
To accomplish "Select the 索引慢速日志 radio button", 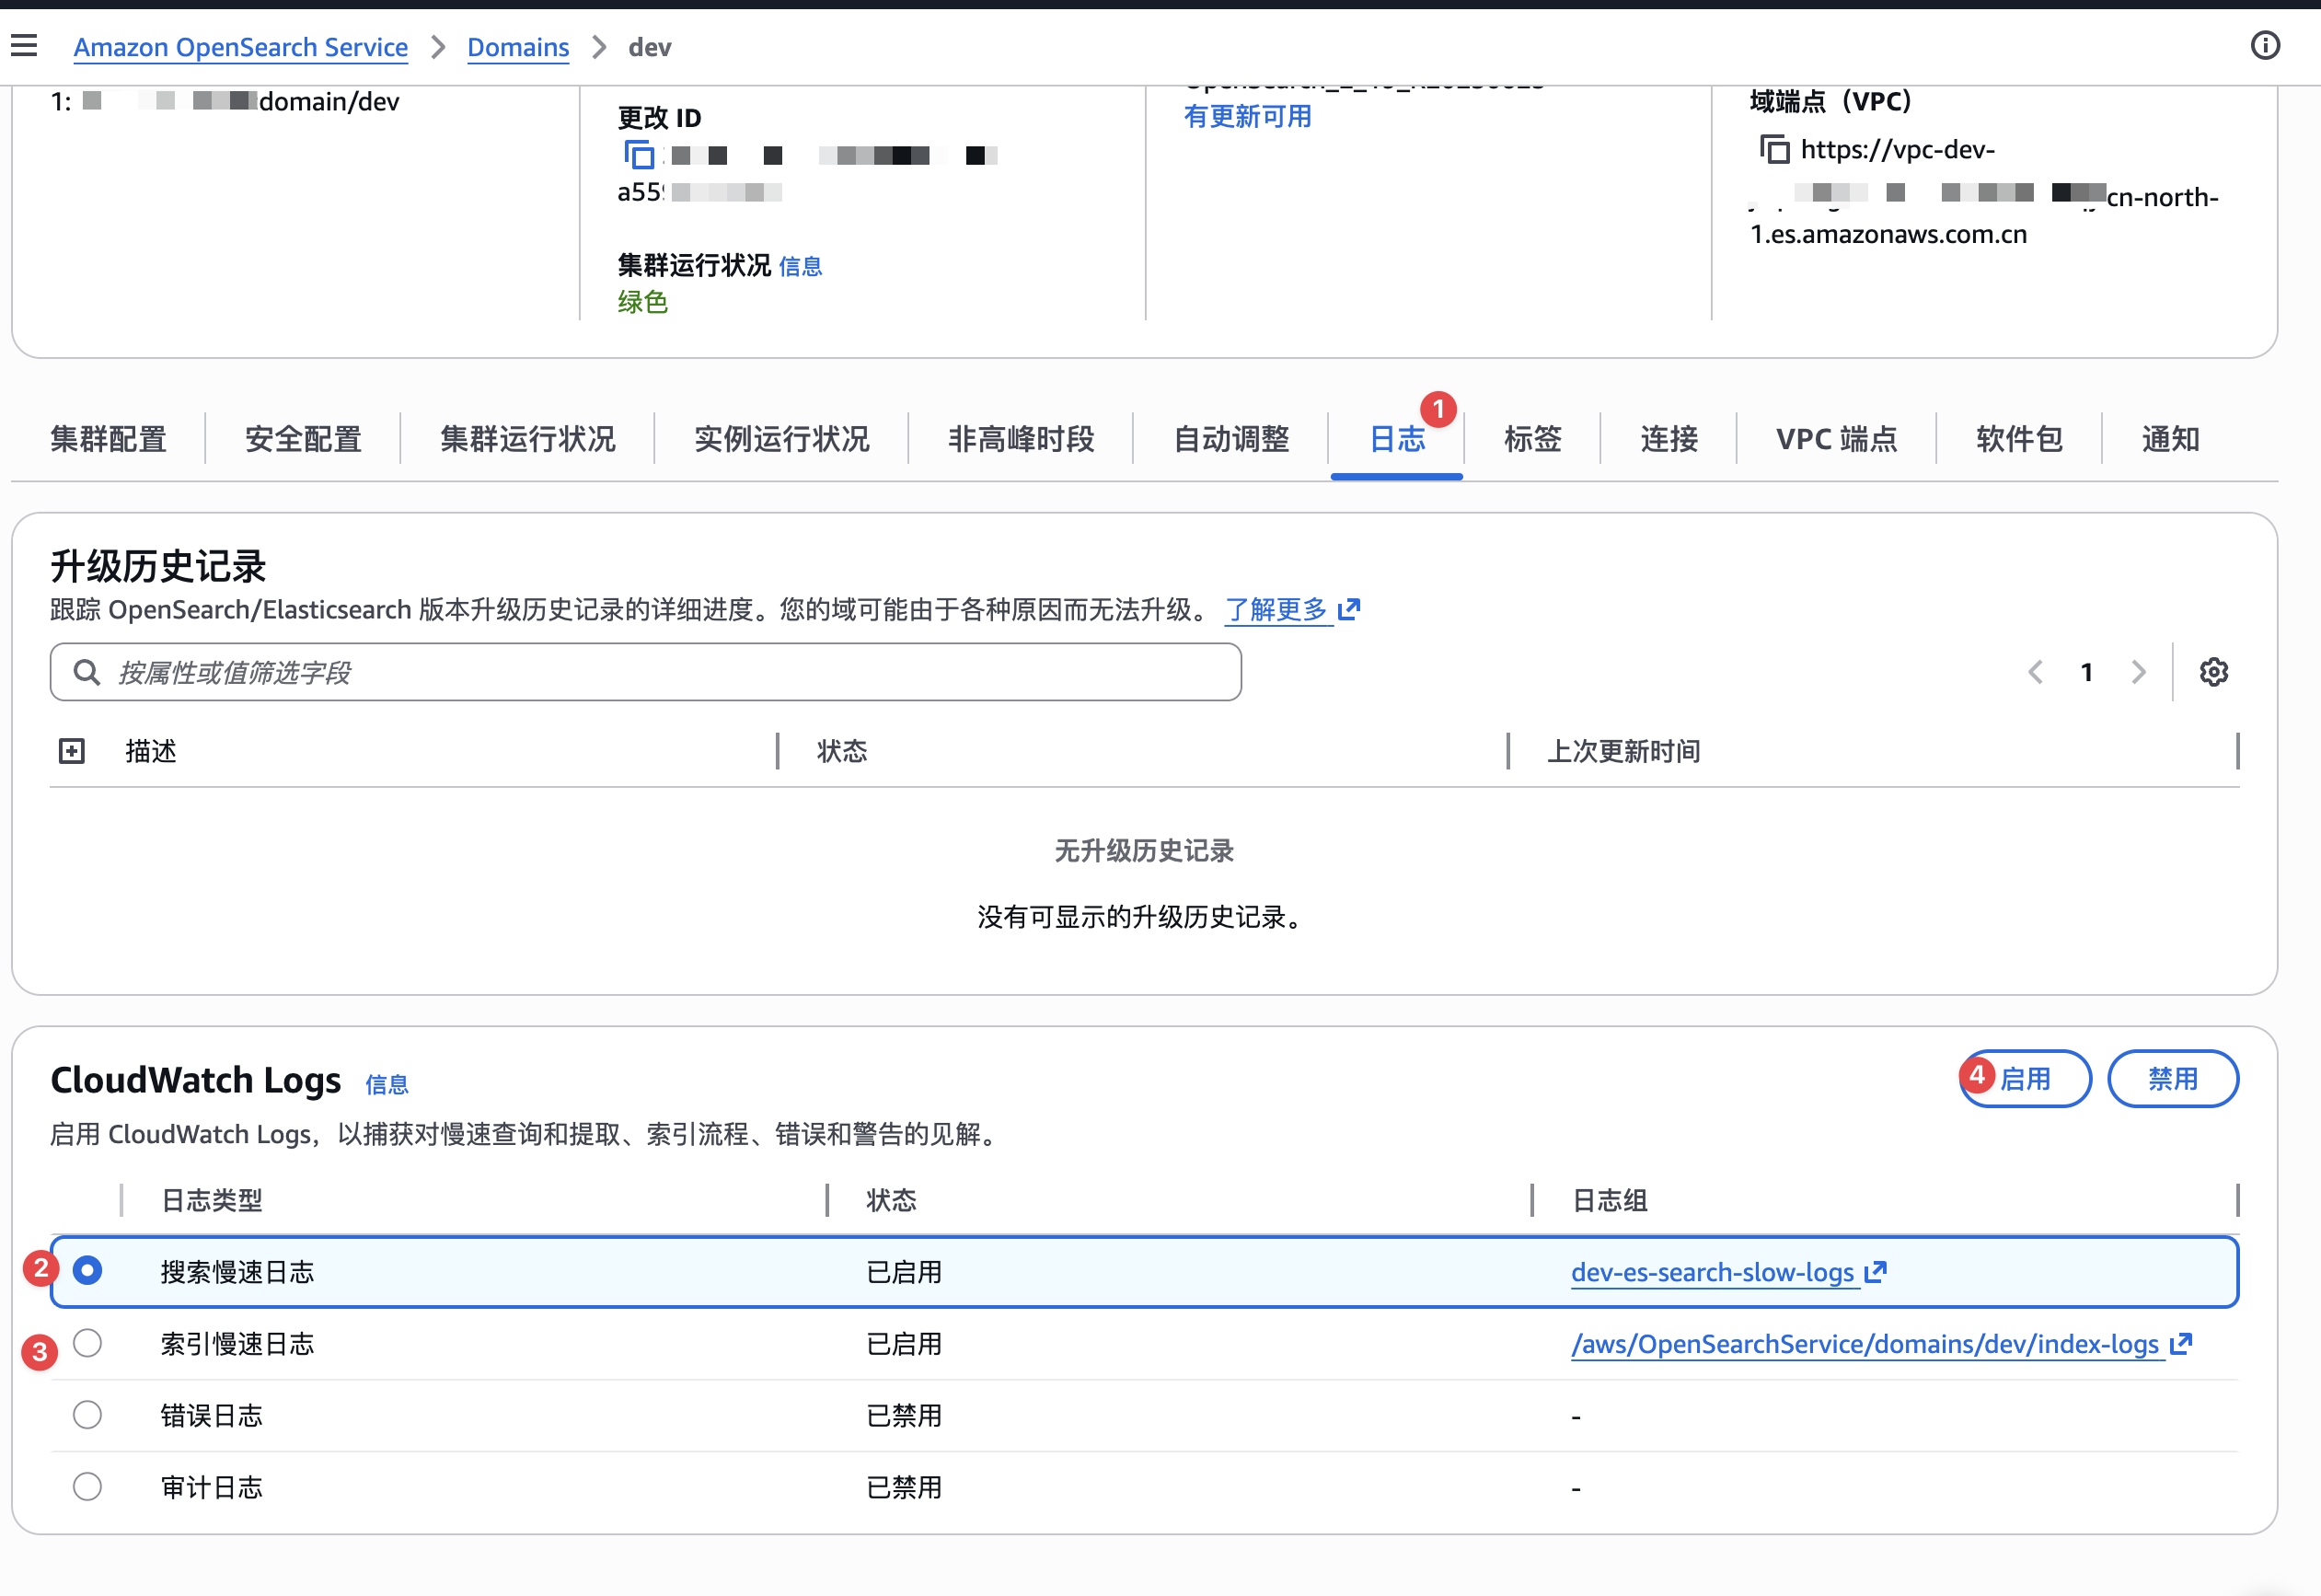I will pos(88,1343).
